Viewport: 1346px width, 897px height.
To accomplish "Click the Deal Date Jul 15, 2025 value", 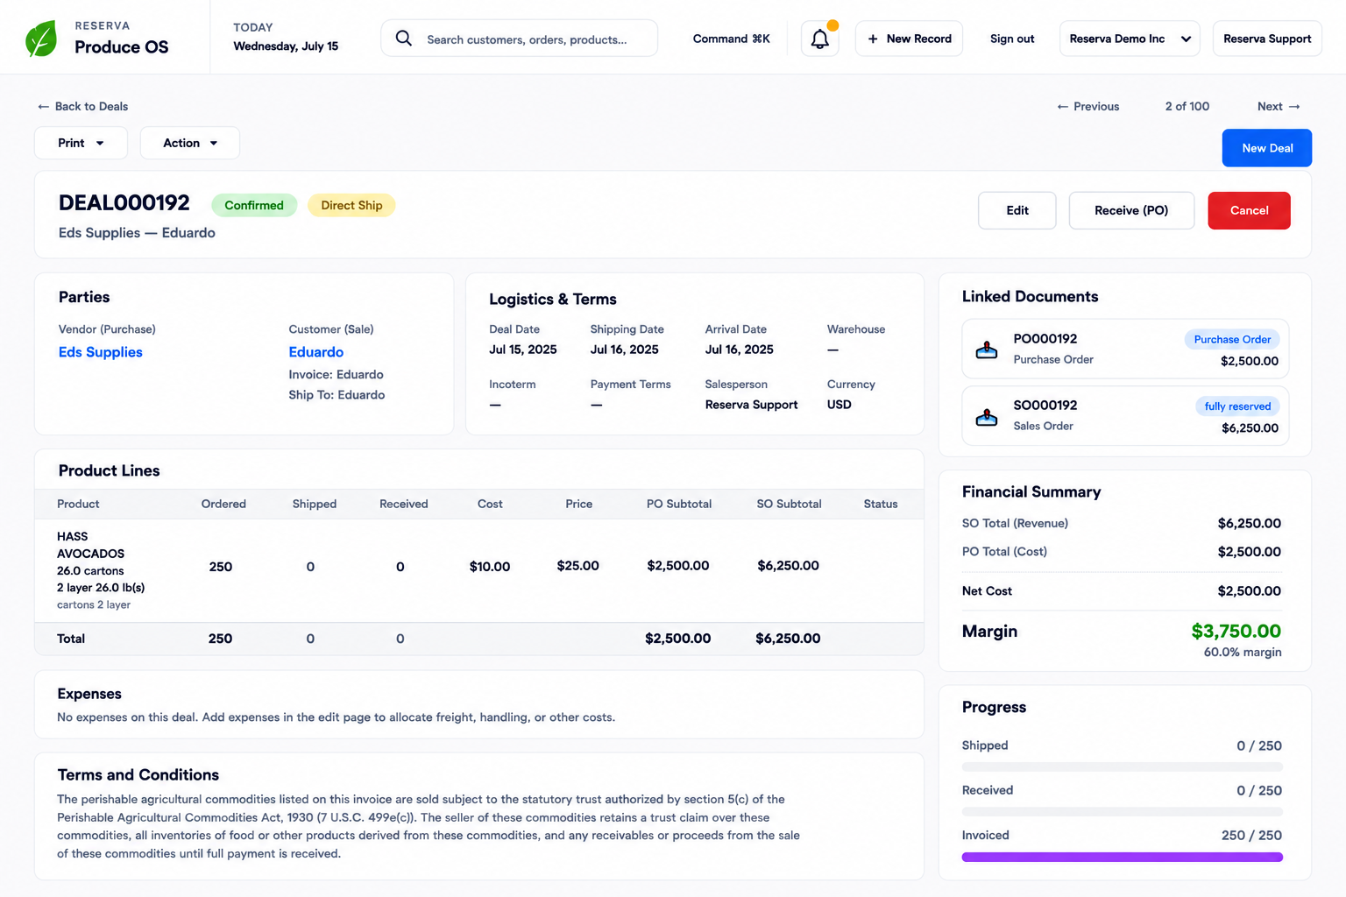I will coord(522,350).
